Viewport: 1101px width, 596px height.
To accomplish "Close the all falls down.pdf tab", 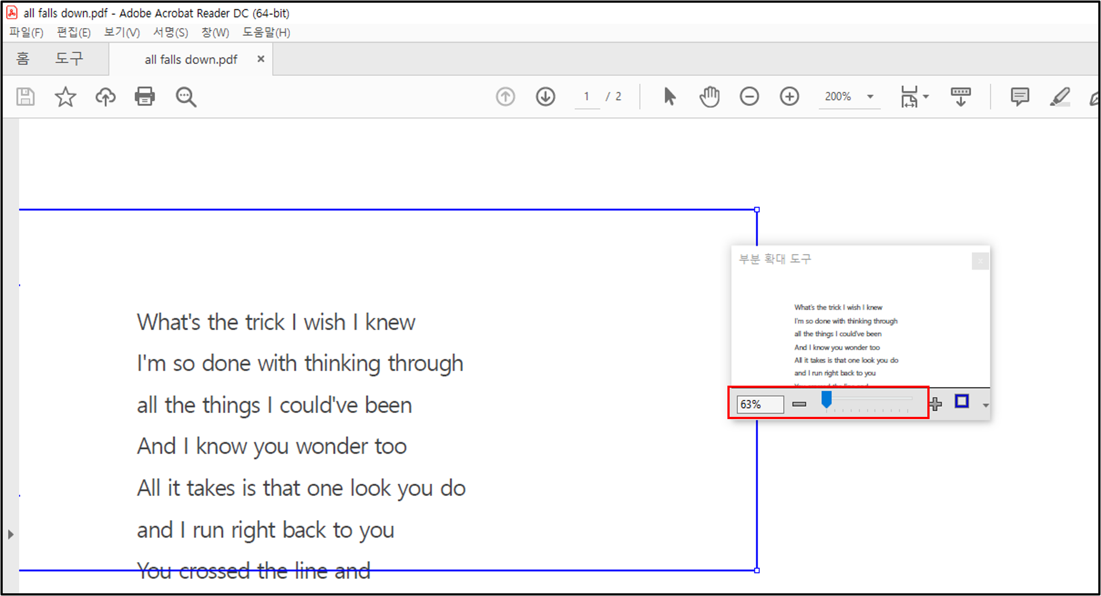I will tap(261, 59).
